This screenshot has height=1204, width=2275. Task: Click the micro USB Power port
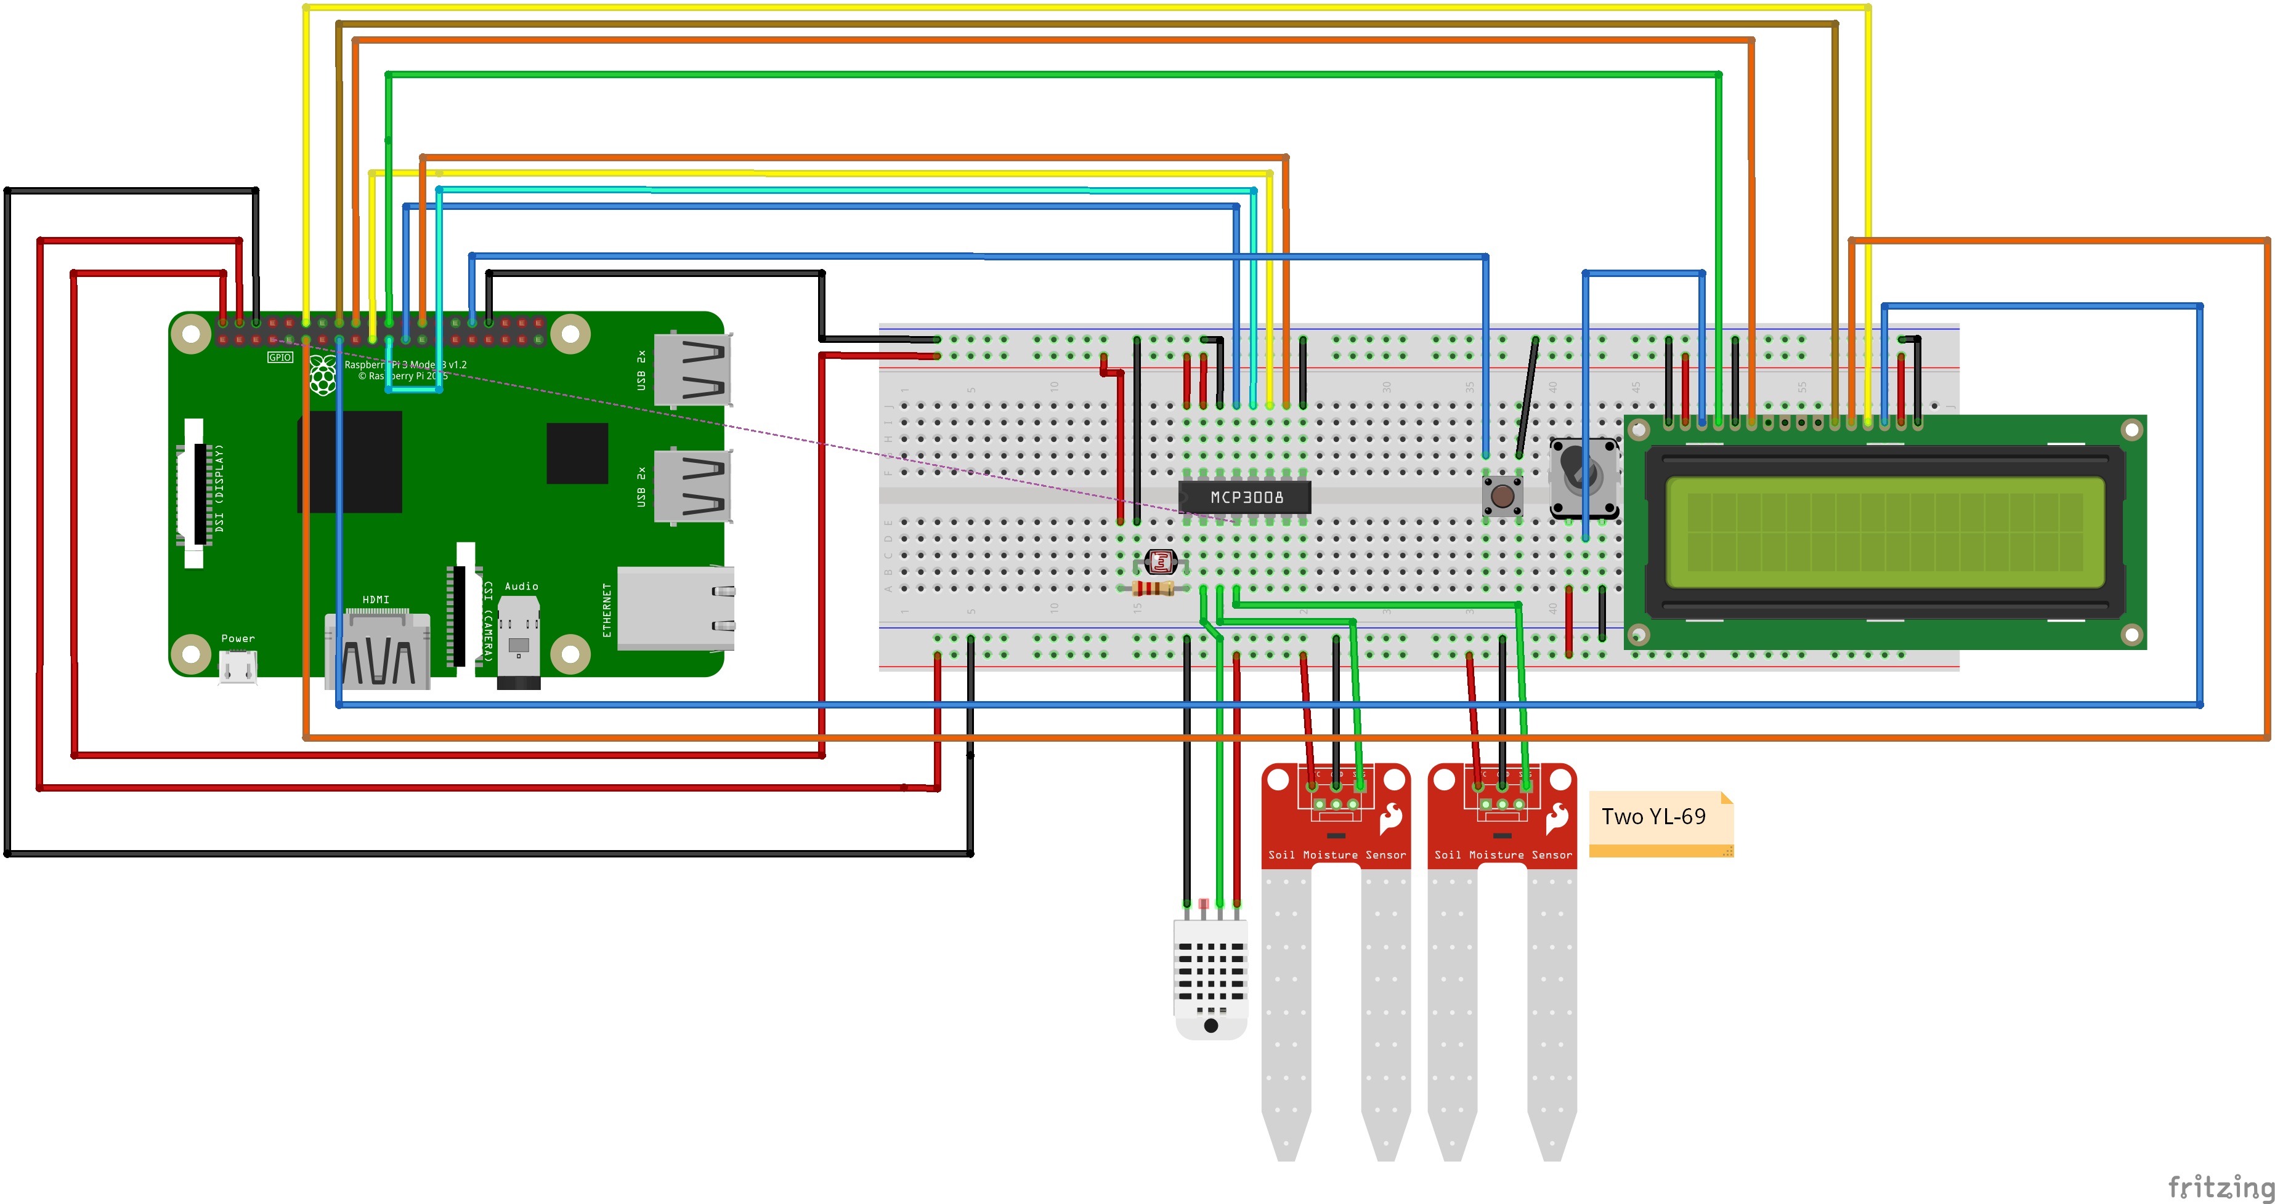[238, 668]
